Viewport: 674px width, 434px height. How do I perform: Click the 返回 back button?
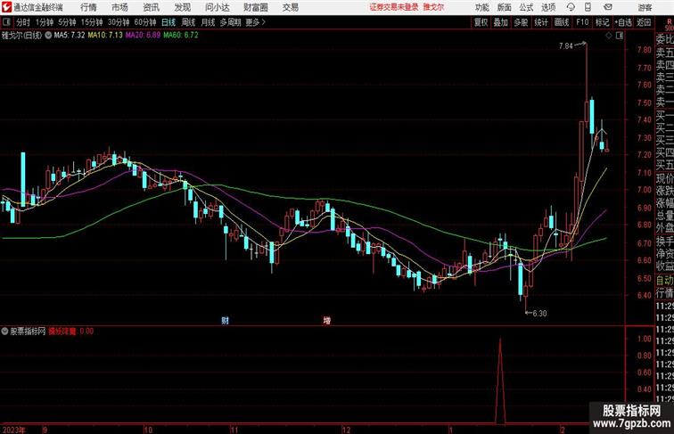pos(644,22)
